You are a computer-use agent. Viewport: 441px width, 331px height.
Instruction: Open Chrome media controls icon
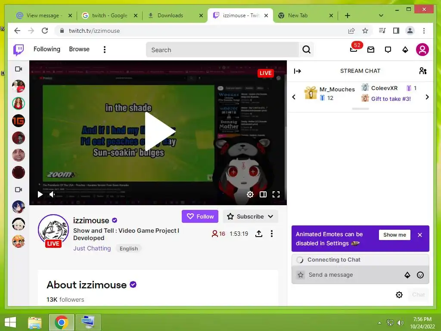(x=382, y=31)
